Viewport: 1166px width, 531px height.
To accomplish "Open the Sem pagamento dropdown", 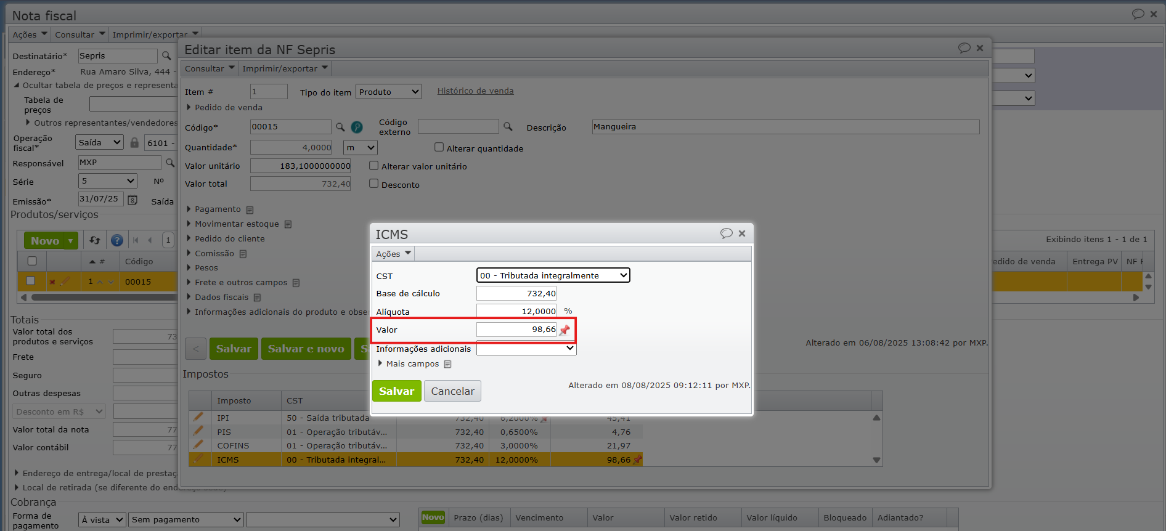I will [x=187, y=520].
